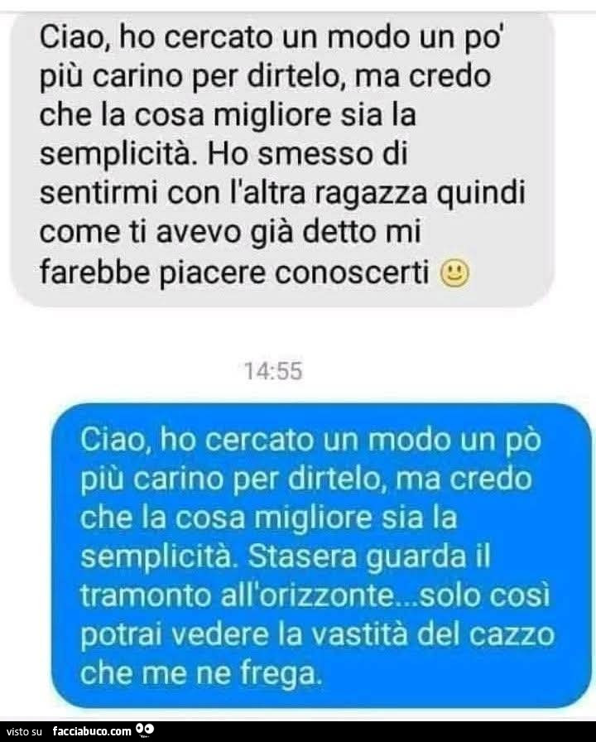Click the word "semplicità" in gray bubble
596x742 pixels.
point(118,156)
